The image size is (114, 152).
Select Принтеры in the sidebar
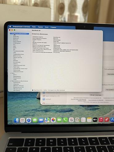tap(16, 67)
